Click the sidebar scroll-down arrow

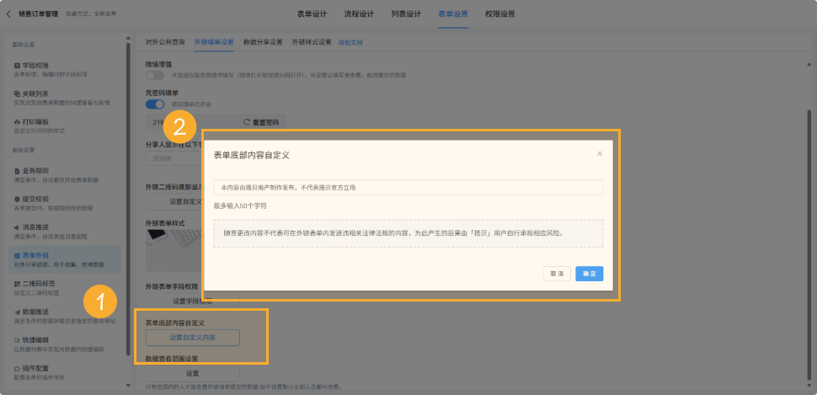[x=128, y=385]
